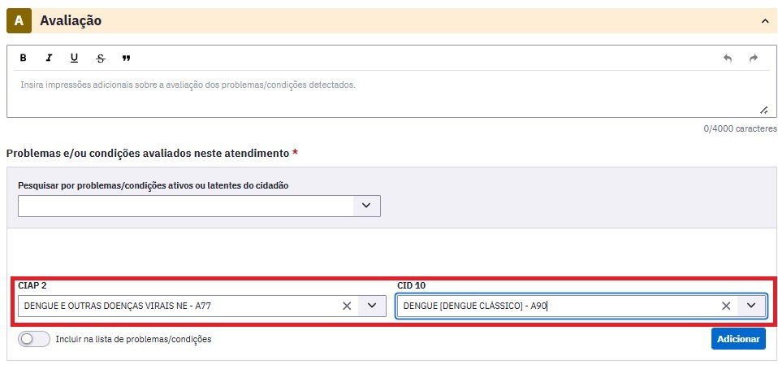Focus the avaliação impressions text area
Screen dimensions: 778x365
pos(387,93)
